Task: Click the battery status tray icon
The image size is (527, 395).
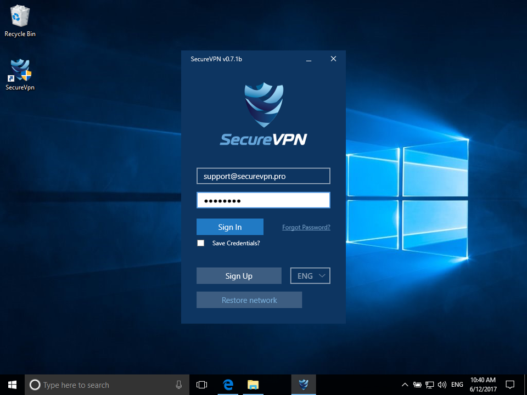Action: [x=417, y=385]
